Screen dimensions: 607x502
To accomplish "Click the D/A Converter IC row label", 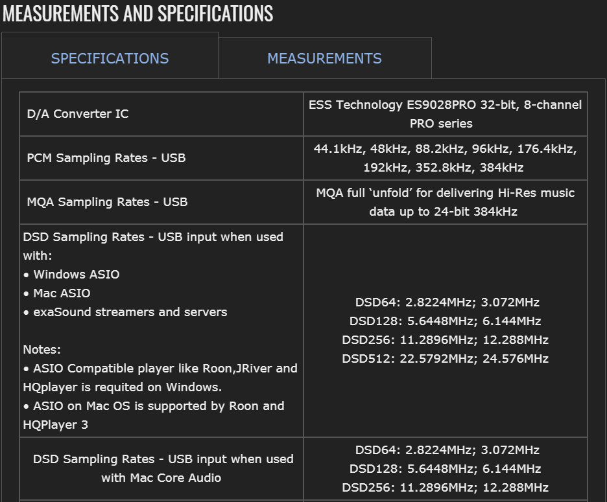I will (x=78, y=114).
